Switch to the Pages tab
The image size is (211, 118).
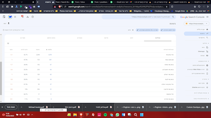tap(132, 38)
